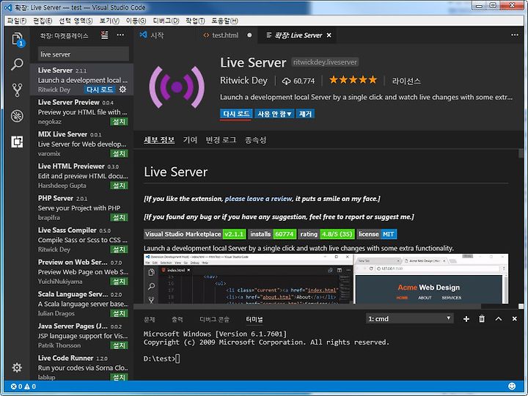Install the Live Server Preview extension

(x=119, y=122)
